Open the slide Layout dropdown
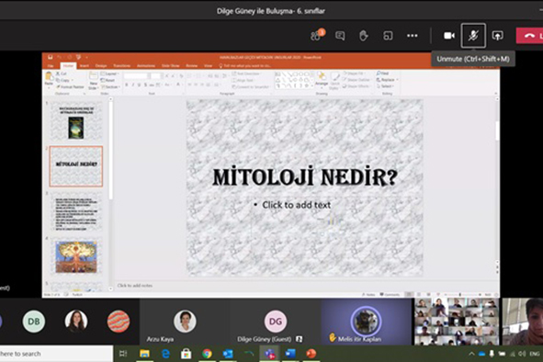The height and width of the screenshot is (362, 543). click(109, 74)
